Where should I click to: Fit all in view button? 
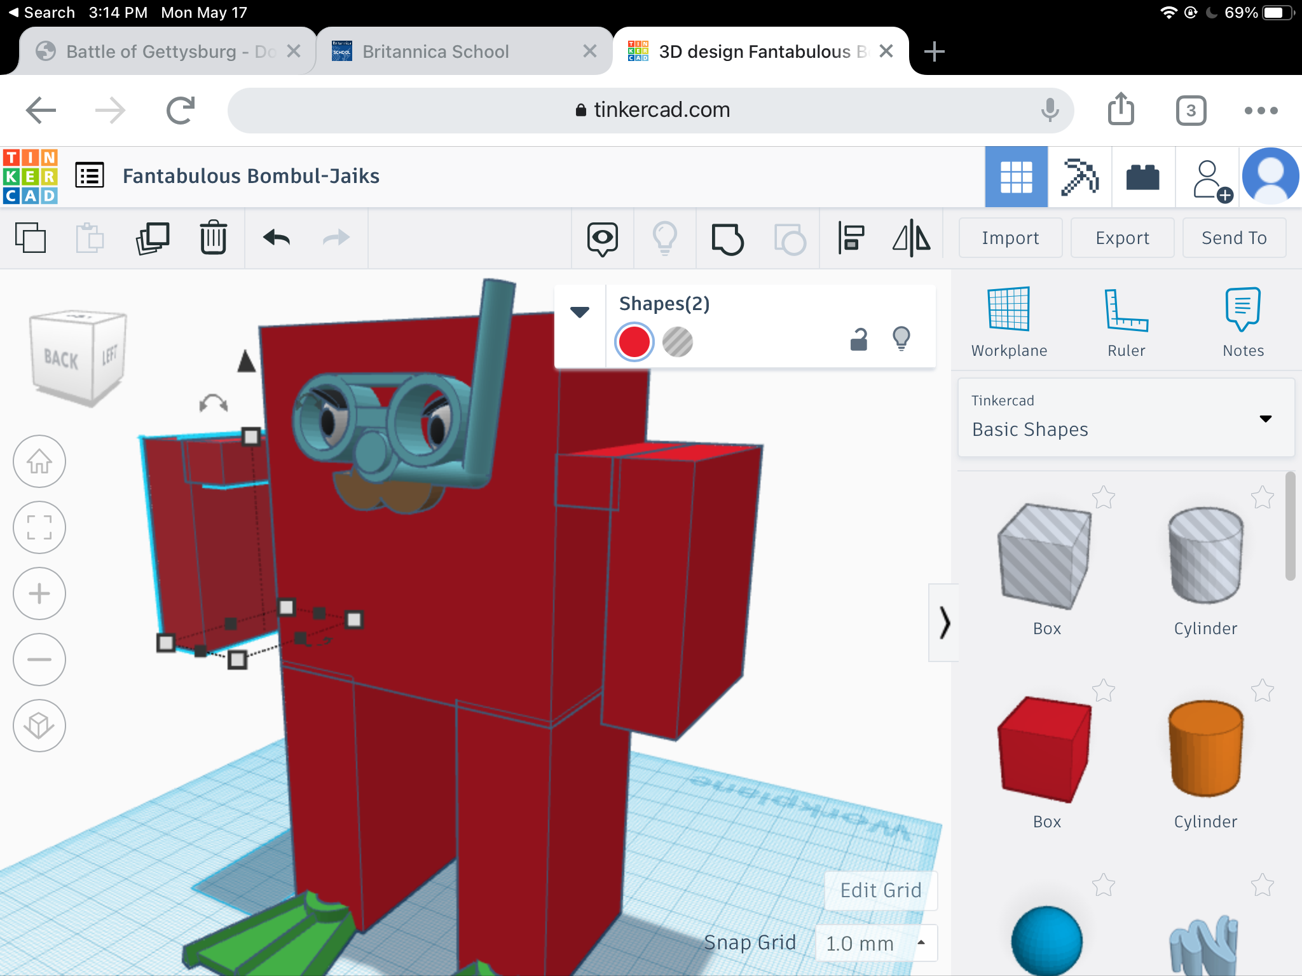[39, 527]
